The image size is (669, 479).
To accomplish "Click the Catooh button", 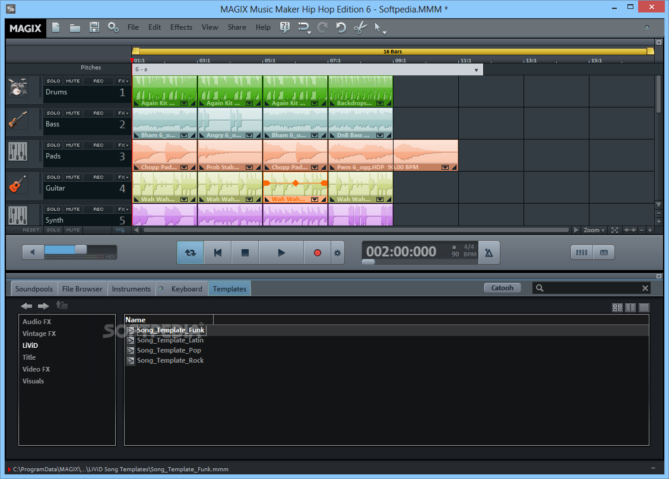I will (502, 288).
